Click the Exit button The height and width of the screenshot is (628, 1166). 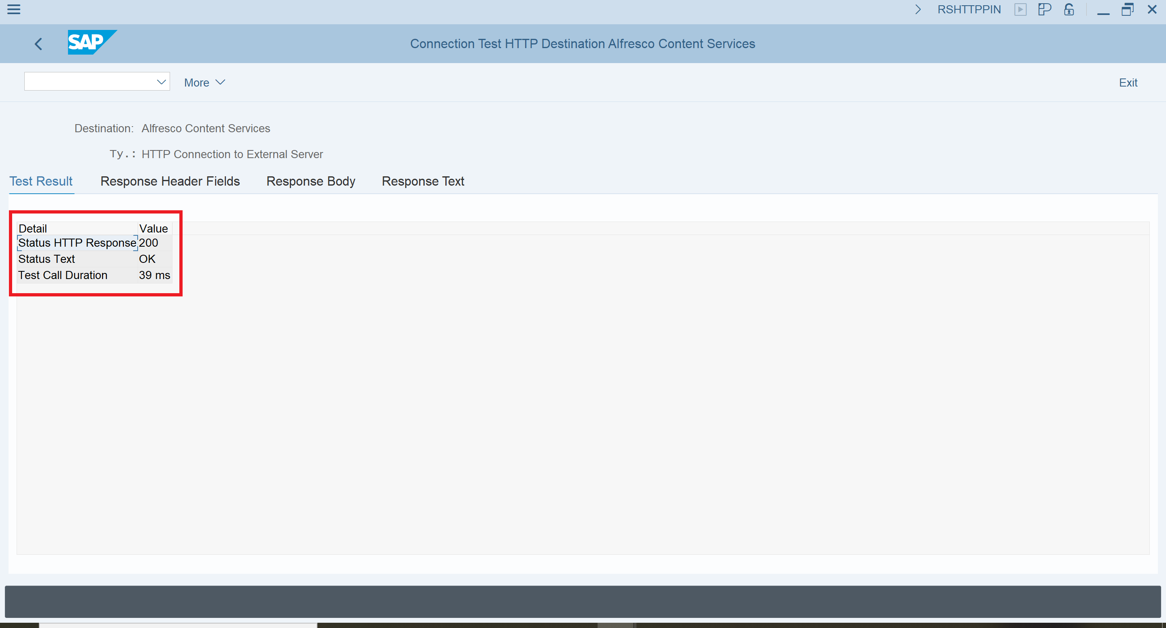coord(1127,82)
